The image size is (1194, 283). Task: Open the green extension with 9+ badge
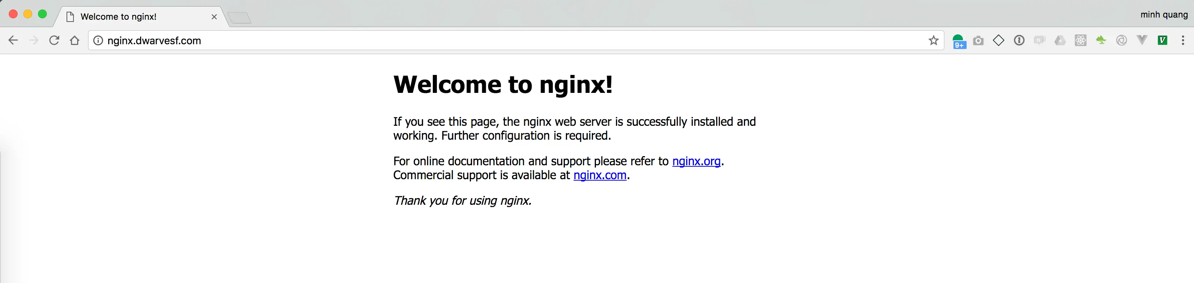point(959,41)
